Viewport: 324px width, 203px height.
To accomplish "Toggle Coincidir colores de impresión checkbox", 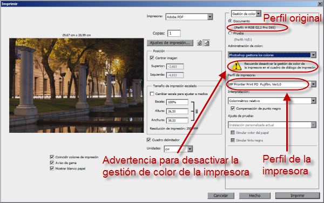I will (x=52, y=157).
